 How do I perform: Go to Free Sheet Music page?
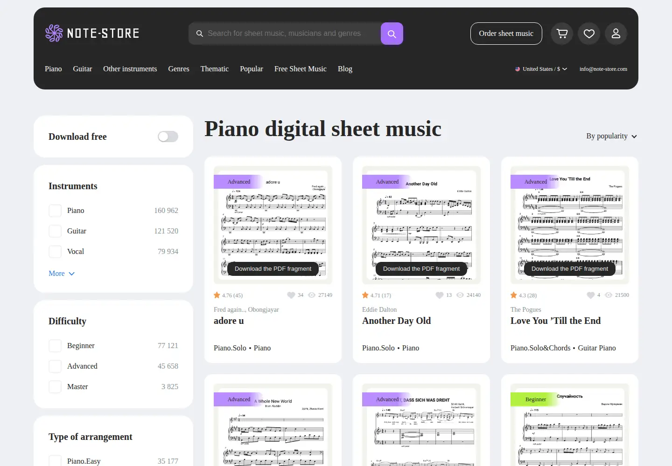(x=301, y=69)
